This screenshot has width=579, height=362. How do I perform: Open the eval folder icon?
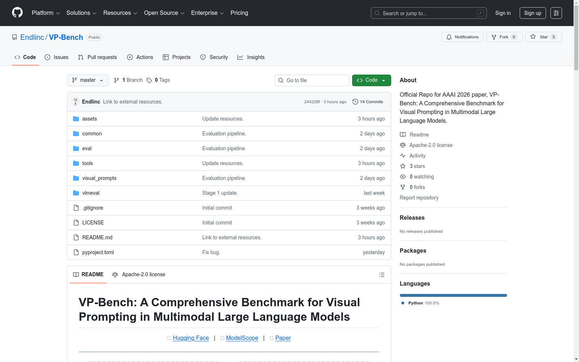[x=76, y=148]
